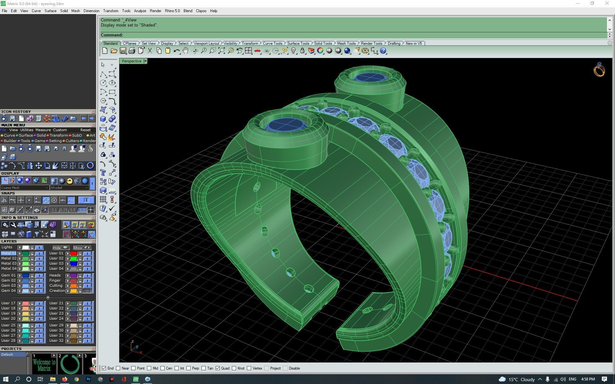The width and height of the screenshot is (615, 384).
Task: Select the Pan hand tool
Action: tap(185, 51)
